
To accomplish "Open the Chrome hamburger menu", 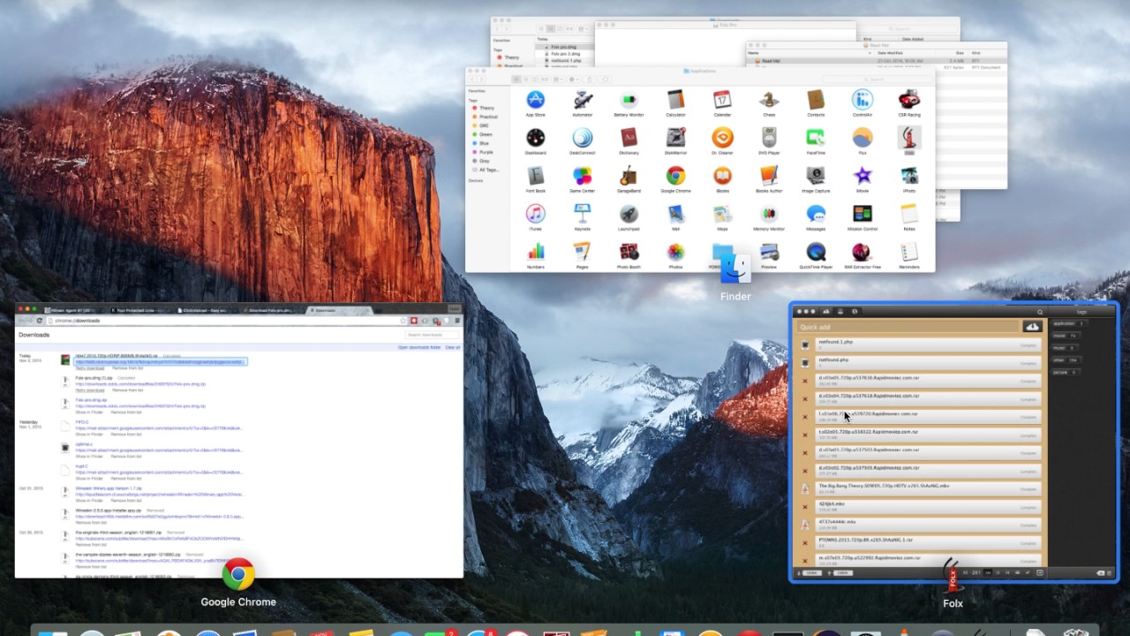I will tap(456, 321).
